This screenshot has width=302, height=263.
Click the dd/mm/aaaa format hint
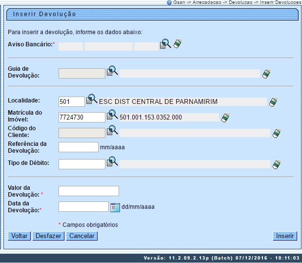tap(138, 207)
